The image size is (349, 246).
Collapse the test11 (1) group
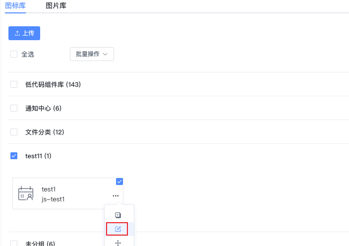click(38, 156)
